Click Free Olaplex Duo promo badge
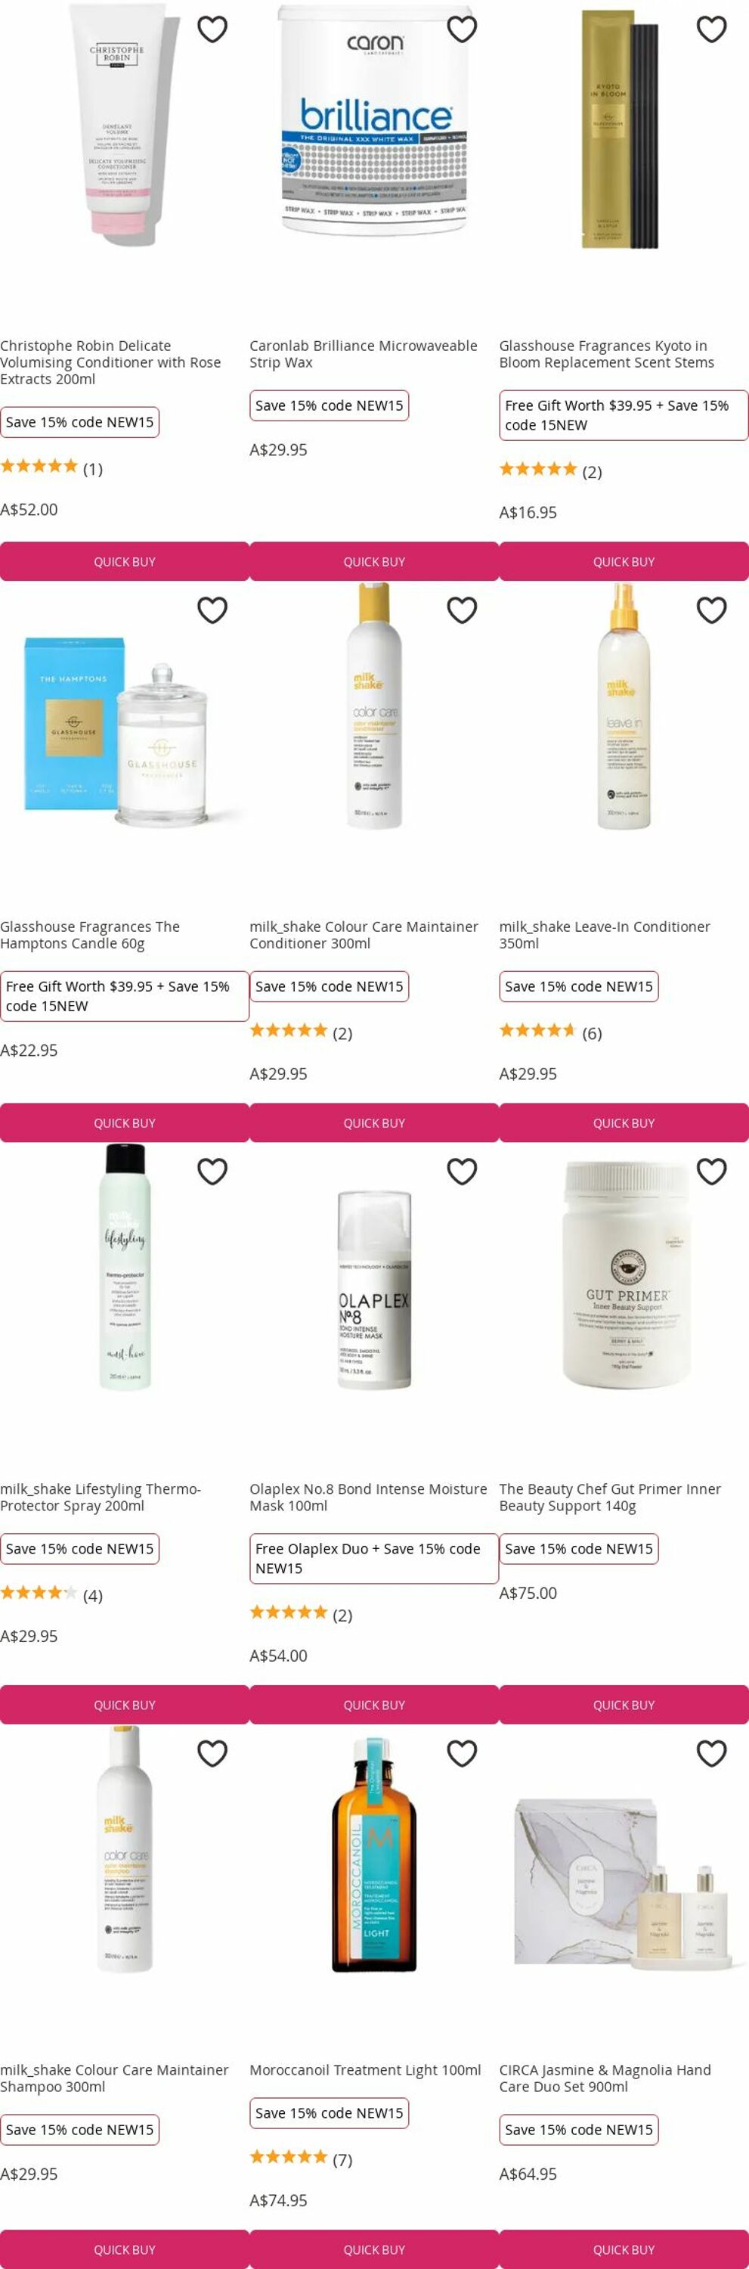 tap(374, 1558)
